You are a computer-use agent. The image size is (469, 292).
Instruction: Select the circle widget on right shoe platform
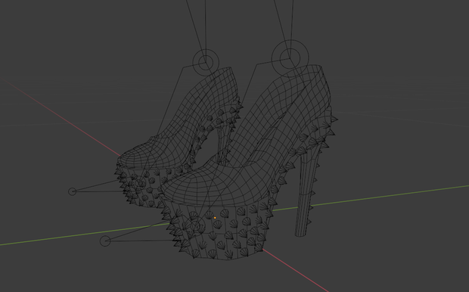(x=195, y=226)
